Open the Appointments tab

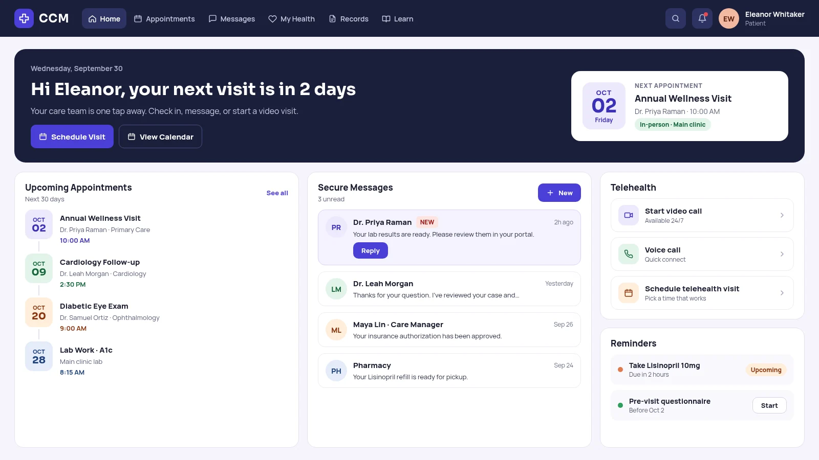coord(164,18)
